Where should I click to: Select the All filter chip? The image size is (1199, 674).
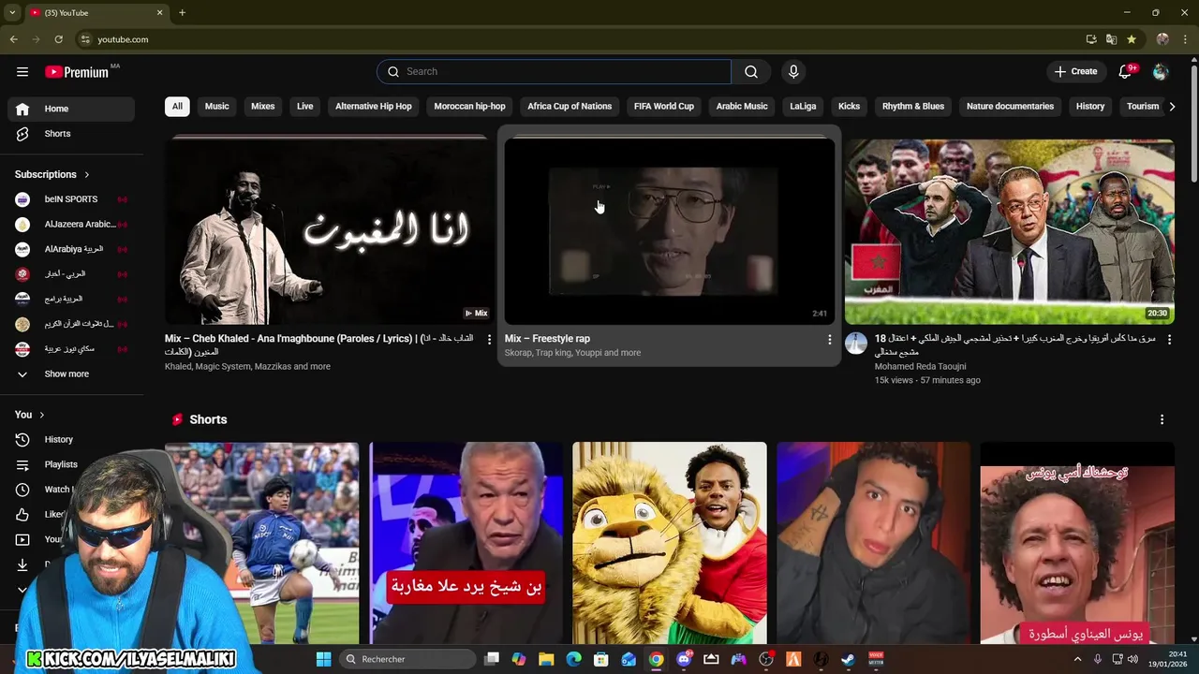click(x=177, y=107)
